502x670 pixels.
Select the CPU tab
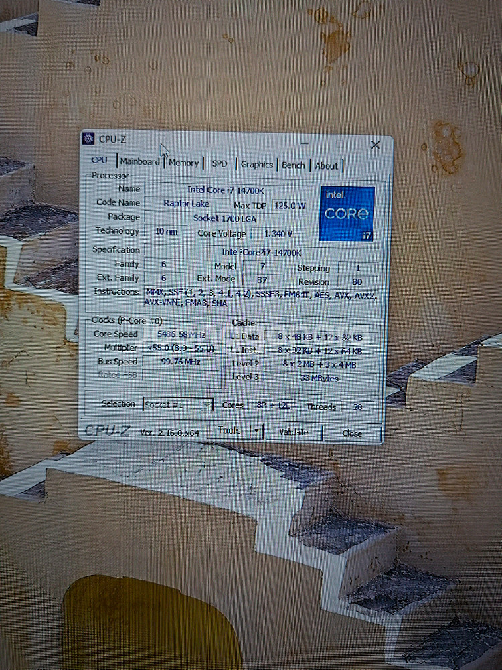tap(99, 160)
